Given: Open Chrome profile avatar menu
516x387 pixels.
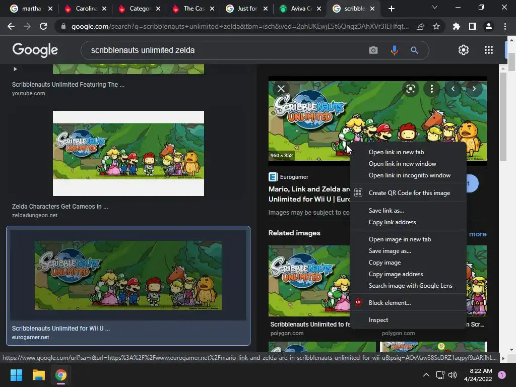Looking at the screenshot, I should tap(489, 26).
